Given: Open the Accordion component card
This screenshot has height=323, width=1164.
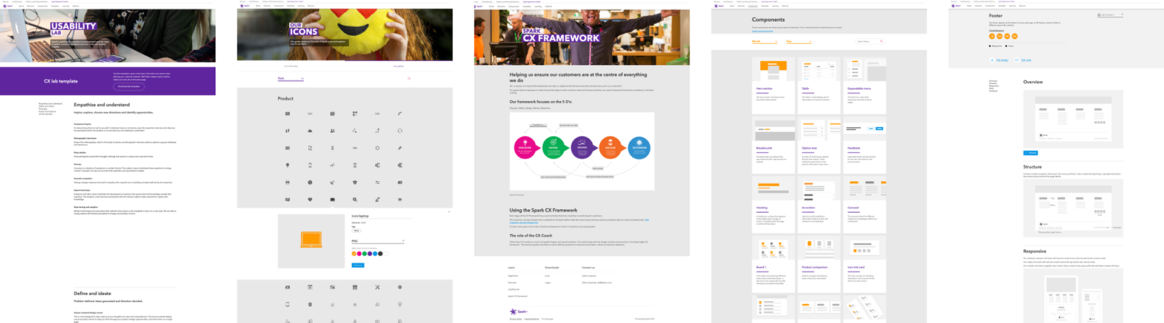Looking at the screenshot, I should click(x=818, y=205).
